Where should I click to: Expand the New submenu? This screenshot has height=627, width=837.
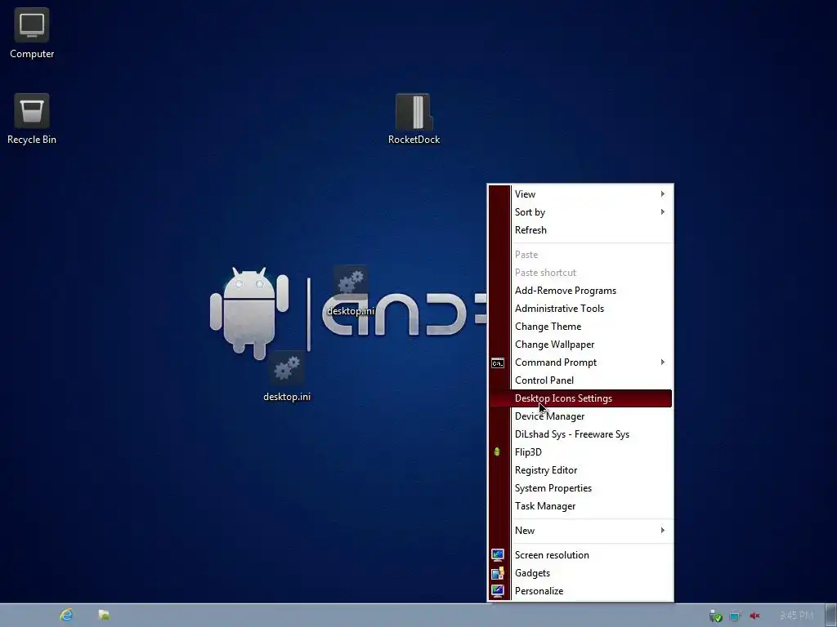pyautogui.click(x=581, y=531)
